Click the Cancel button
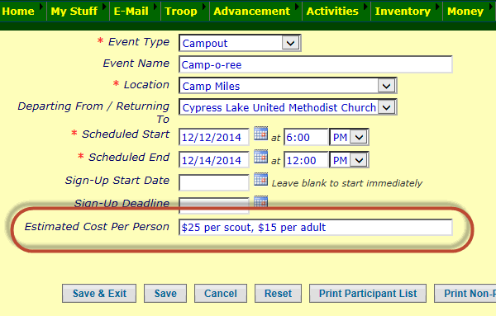This screenshot has width=496, height=316. pyautogui.click(x=221, y=293)
